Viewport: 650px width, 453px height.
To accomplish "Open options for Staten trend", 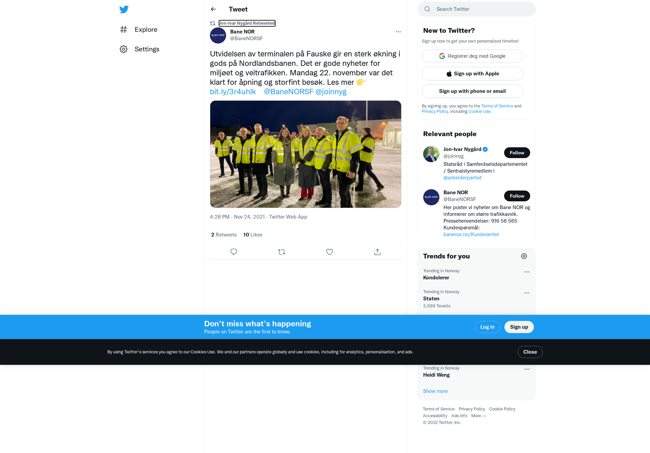I will pyautogui.click(x=527, y=293).
